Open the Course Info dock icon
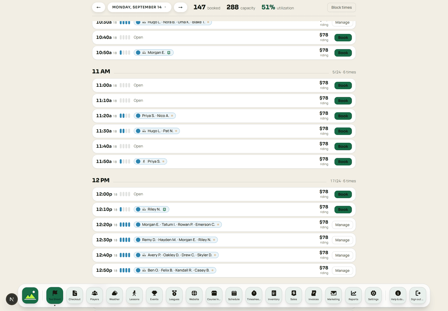 pyautogui.click(x=214, y=295)
